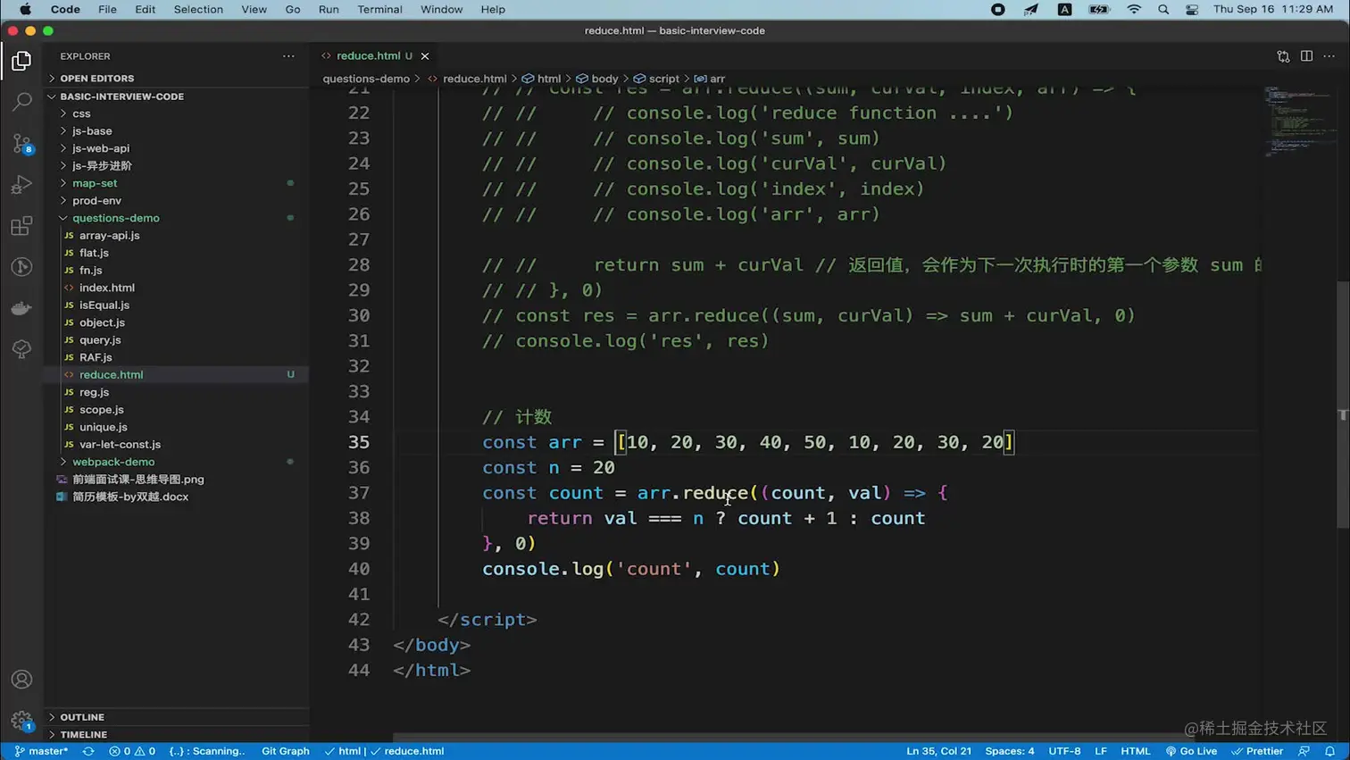This screenshot has width=1350, height=760.
Task: Click the master branch in status bar
Action: 41,751
